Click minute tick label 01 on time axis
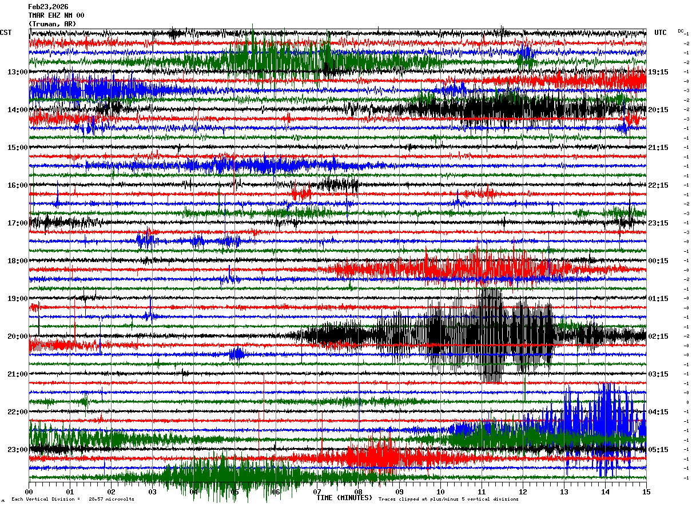The width and height of the screenshot is (692, 507). point(70,492)
